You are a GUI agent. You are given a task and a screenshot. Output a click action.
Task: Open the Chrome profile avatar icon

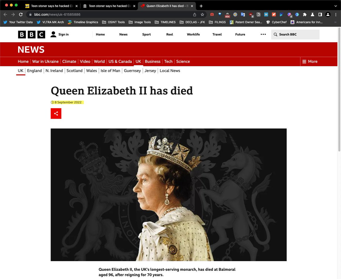point(328,14)
